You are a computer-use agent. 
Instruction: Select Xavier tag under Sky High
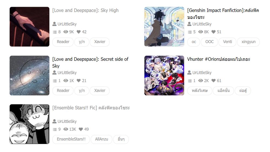tap(100, 42)
